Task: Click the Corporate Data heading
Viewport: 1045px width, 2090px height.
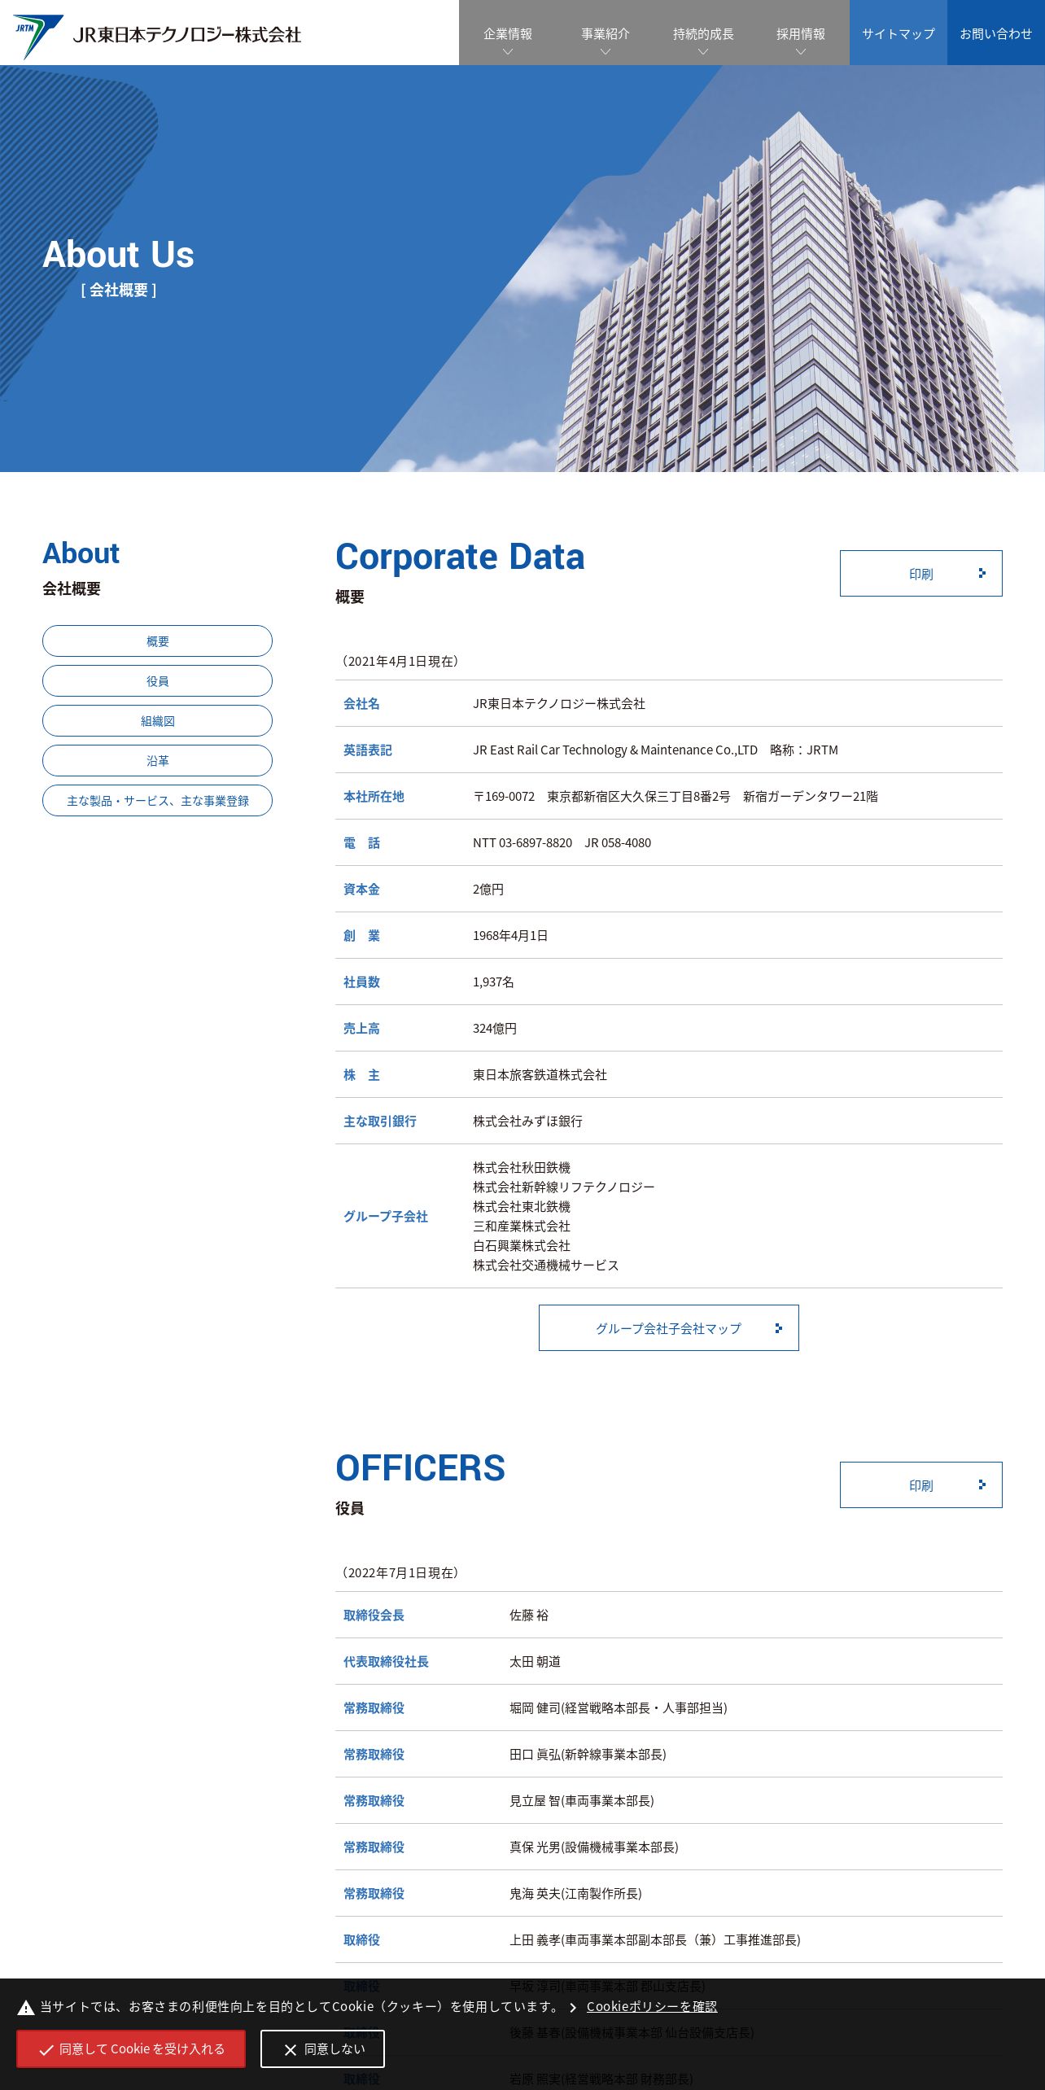Action: pos(460,557)
